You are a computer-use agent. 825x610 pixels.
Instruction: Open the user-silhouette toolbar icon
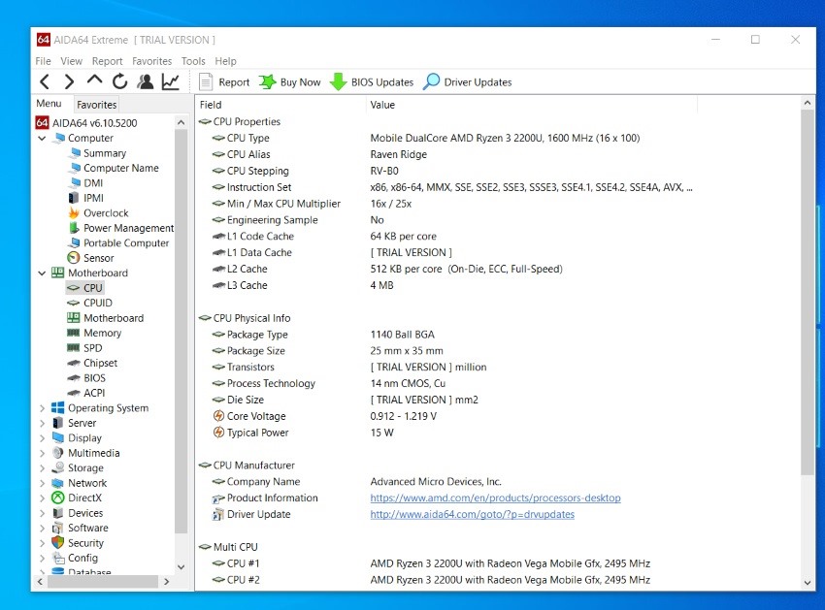(x=146, y=81)
